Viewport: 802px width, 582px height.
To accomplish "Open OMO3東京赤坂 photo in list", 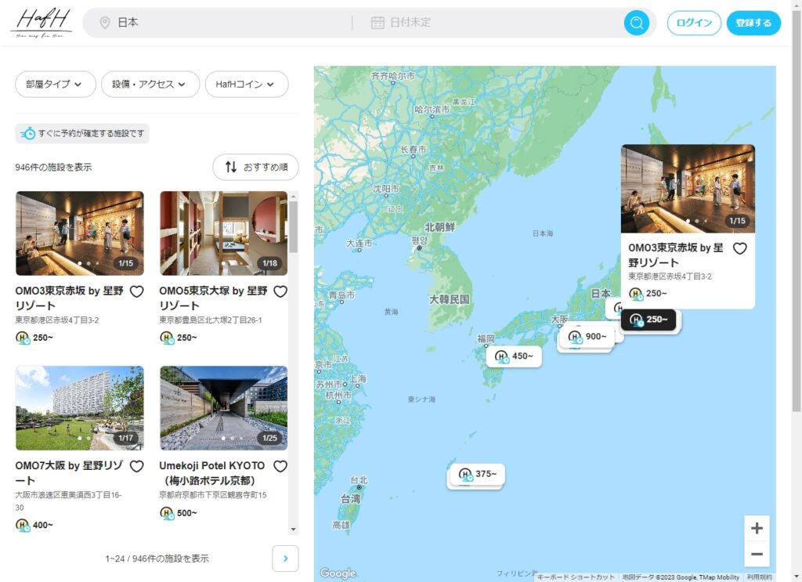I will tap(80, 233).
